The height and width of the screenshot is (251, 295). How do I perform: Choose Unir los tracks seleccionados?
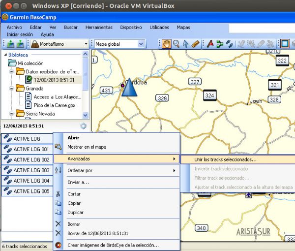click(225, 159)
